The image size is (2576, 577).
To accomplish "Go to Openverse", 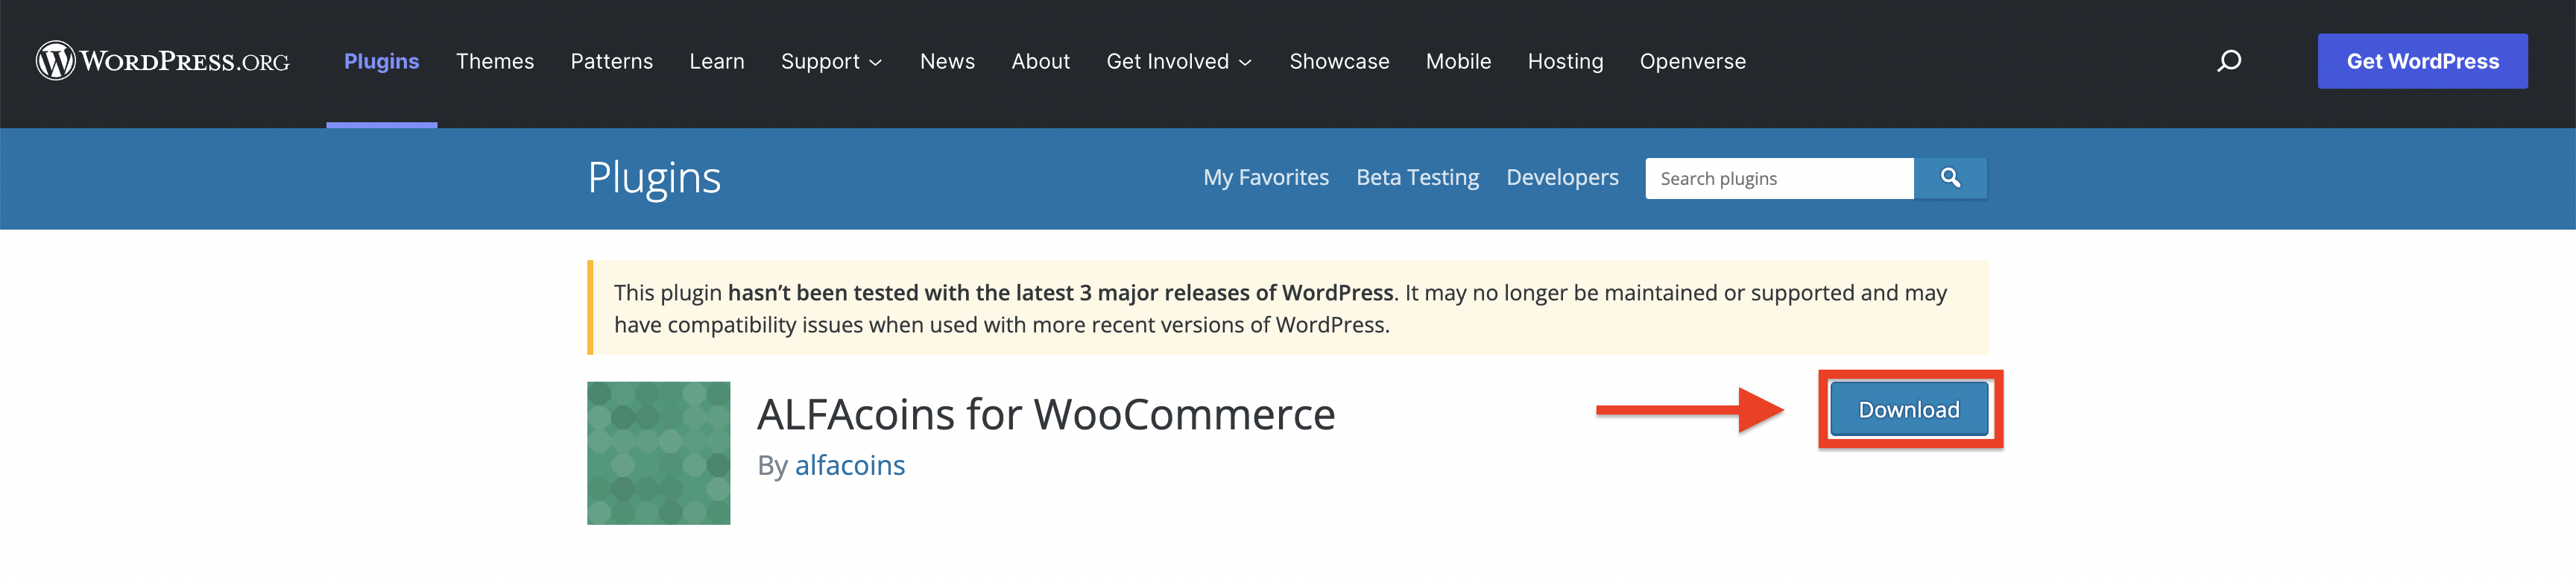I will coord(1692,61).
